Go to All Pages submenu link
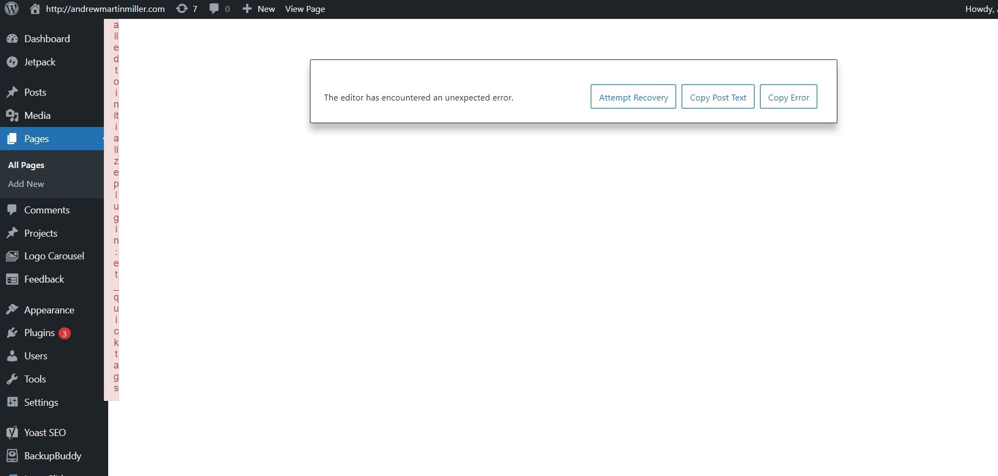 pyautogui.click(x=26, y=165)
